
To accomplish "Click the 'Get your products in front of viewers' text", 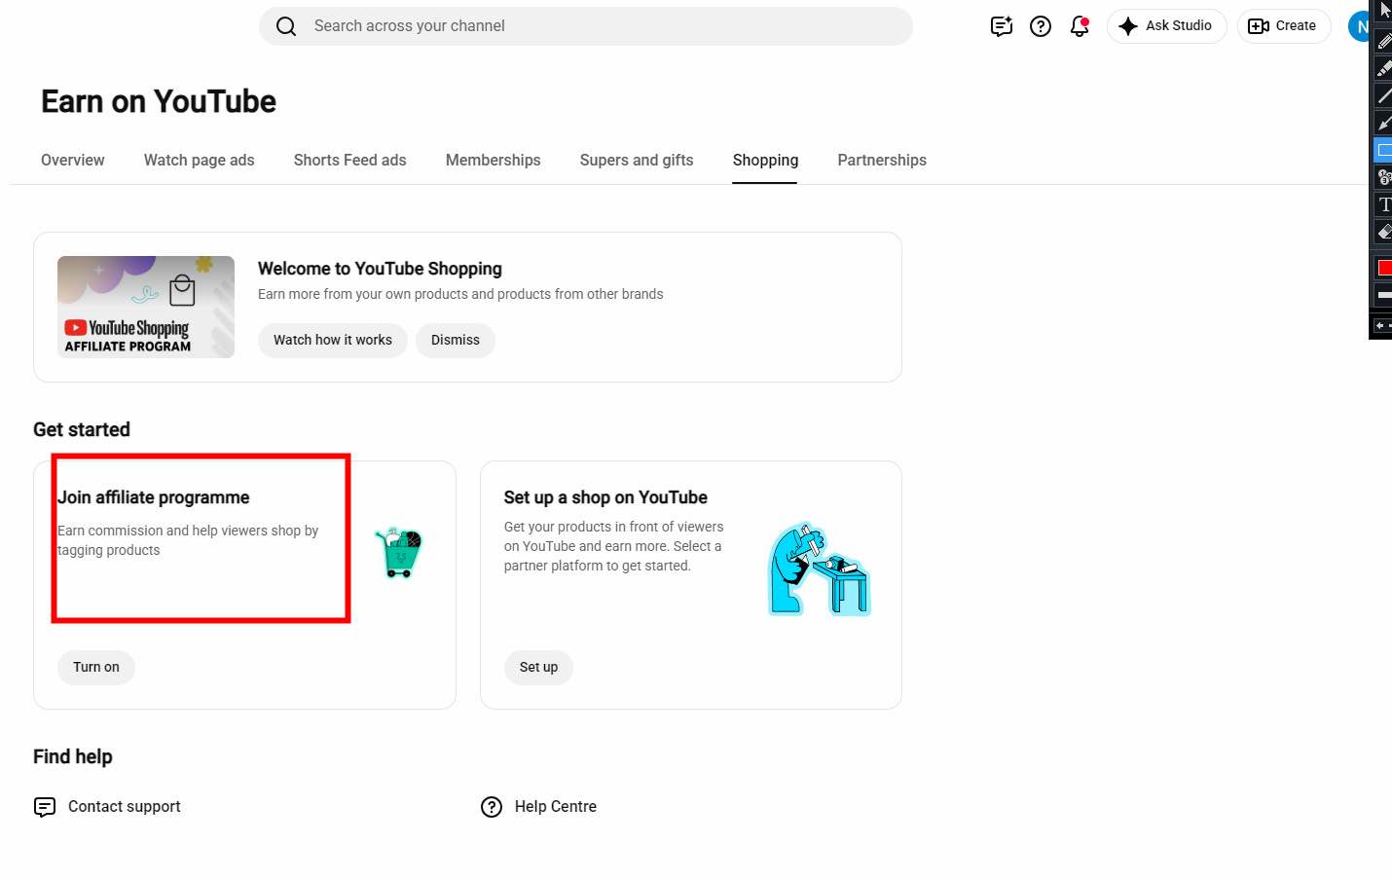I will (613, 546).
